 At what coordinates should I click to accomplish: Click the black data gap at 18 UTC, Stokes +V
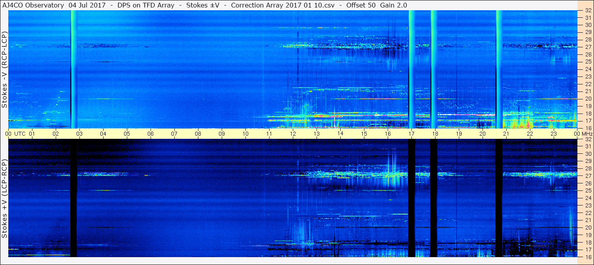(434, 198)
